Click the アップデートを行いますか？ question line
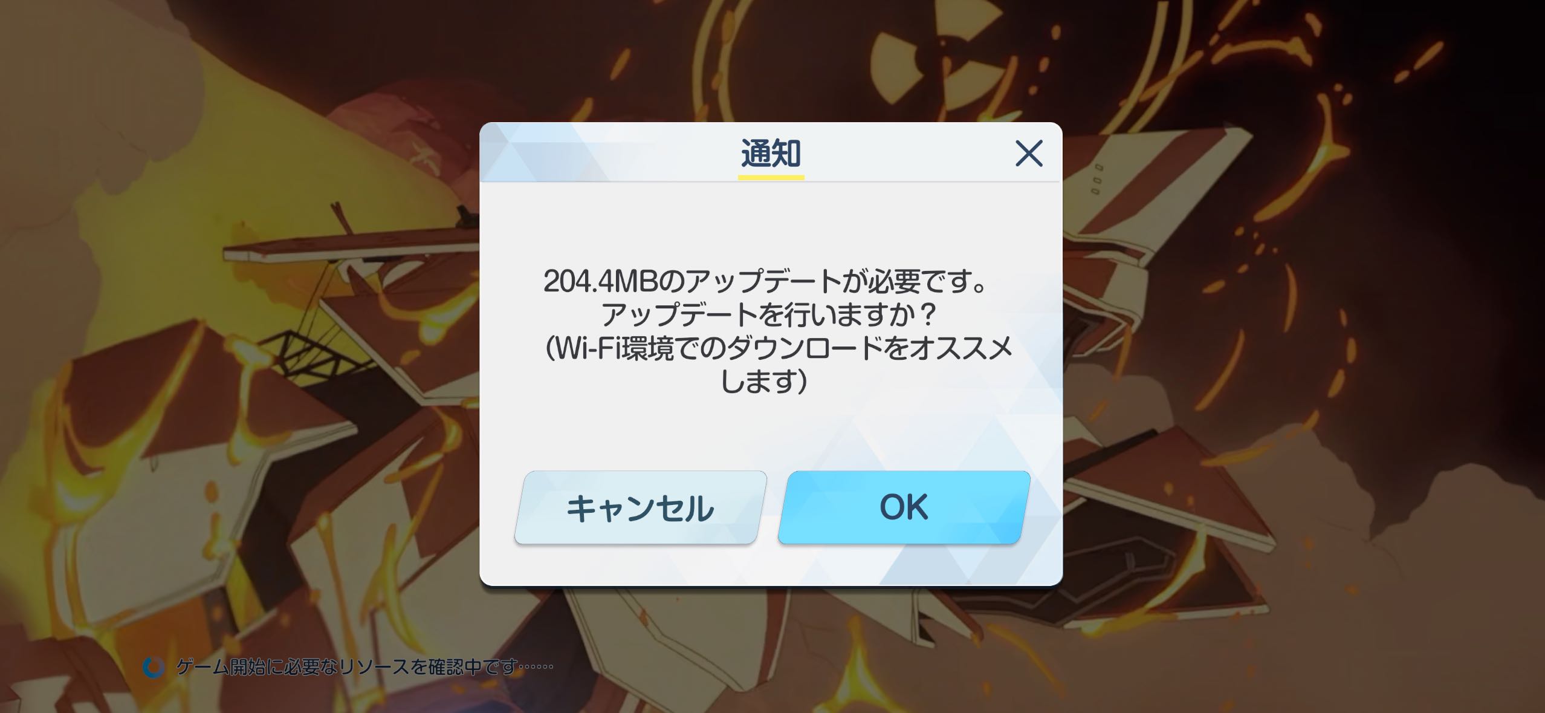Viewport: 1545px width, 713px height. (769, 314)
